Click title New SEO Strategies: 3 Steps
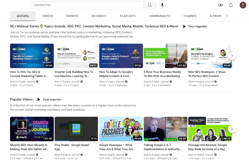 pyautogui.click(x=207, y=74)
